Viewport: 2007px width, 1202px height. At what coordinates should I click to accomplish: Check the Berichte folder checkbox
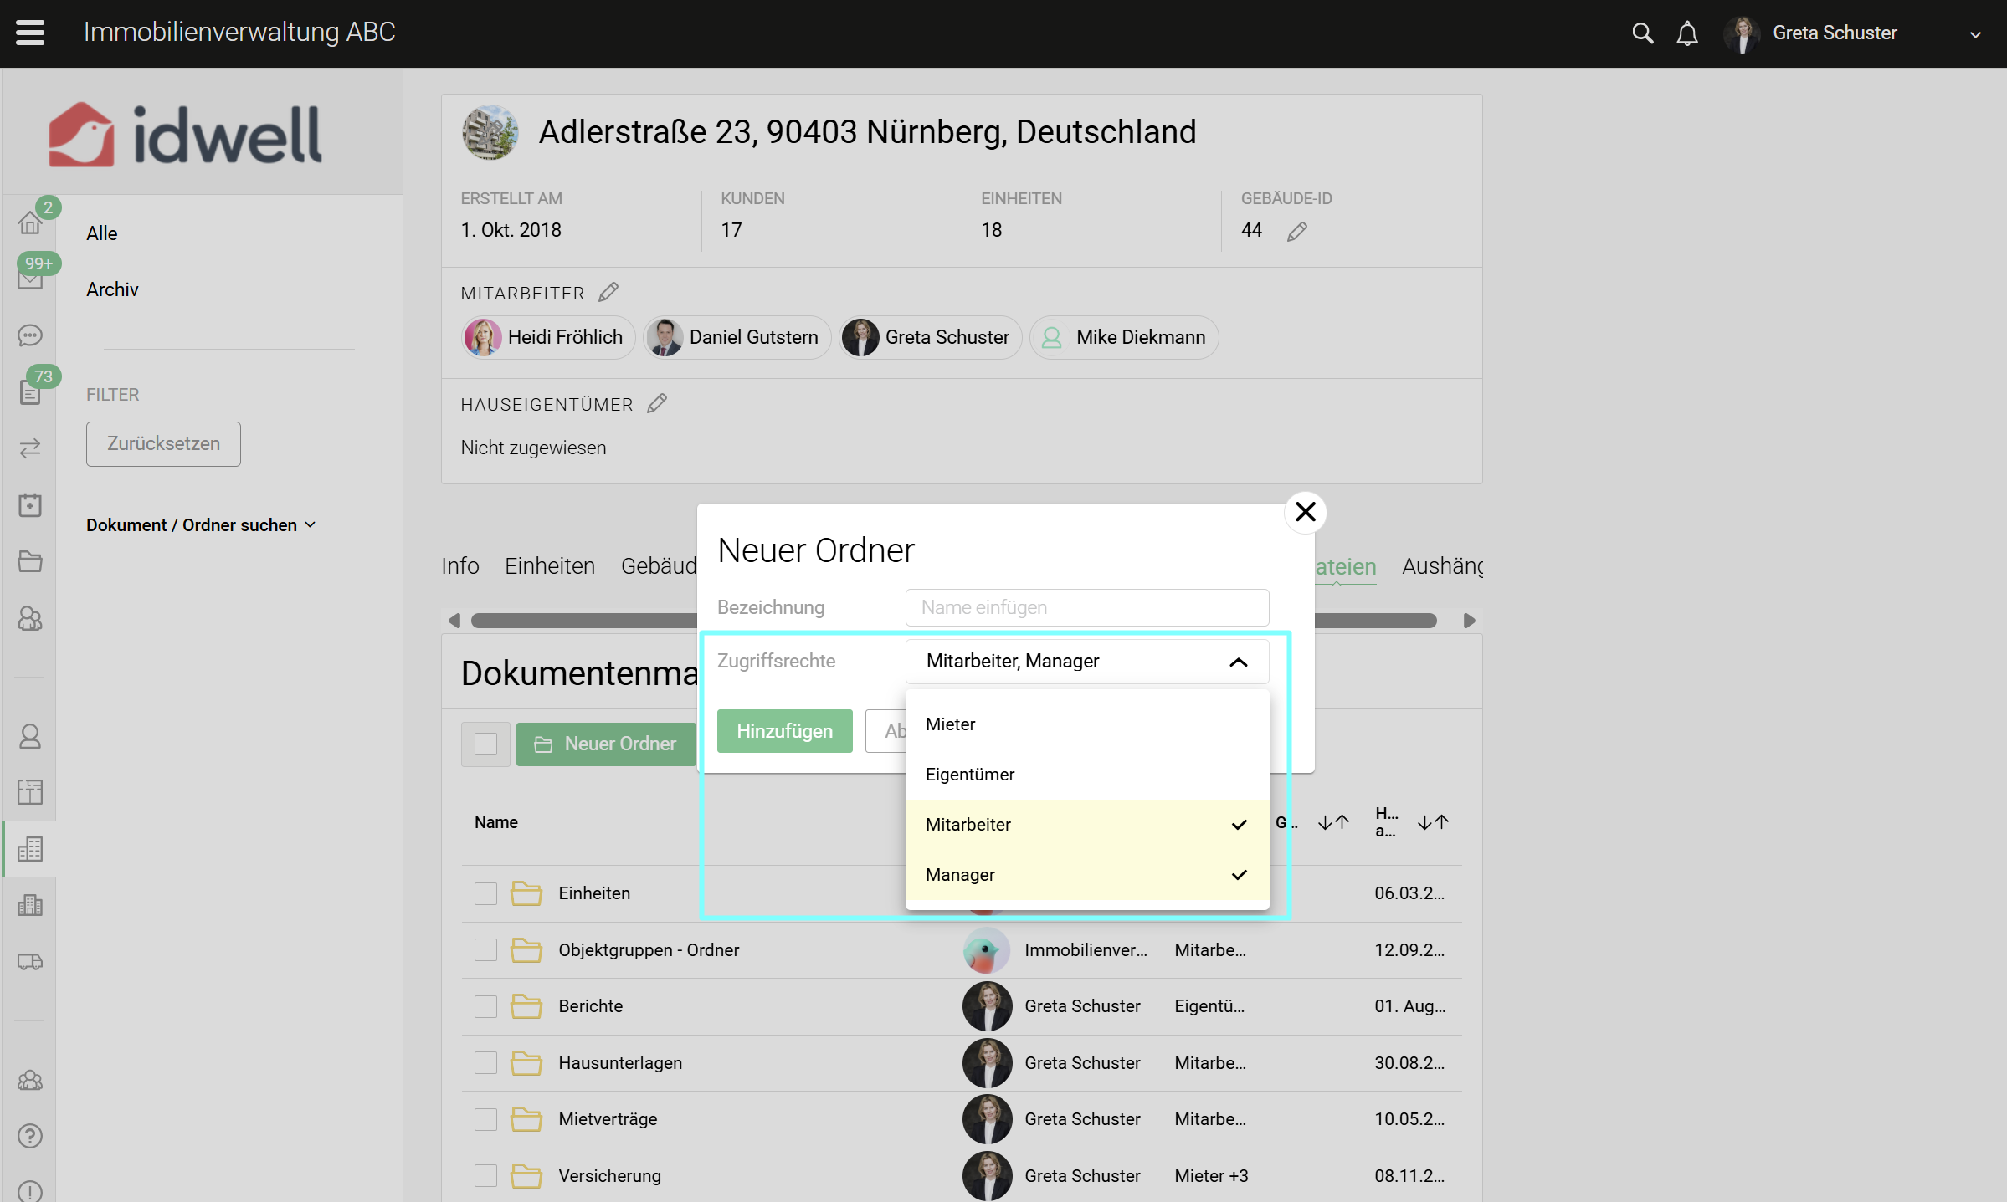click(485, 1006)
